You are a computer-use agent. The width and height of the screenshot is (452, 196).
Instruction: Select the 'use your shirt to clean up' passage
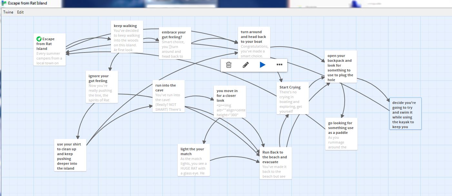coord(70,155)
